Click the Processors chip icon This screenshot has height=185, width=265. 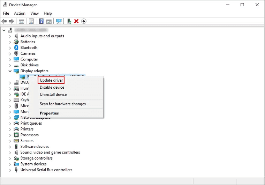click(x=16, y=135)
